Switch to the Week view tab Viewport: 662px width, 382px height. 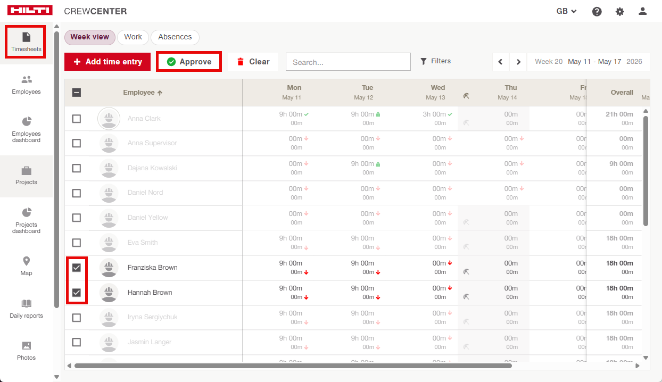point(90,37)
